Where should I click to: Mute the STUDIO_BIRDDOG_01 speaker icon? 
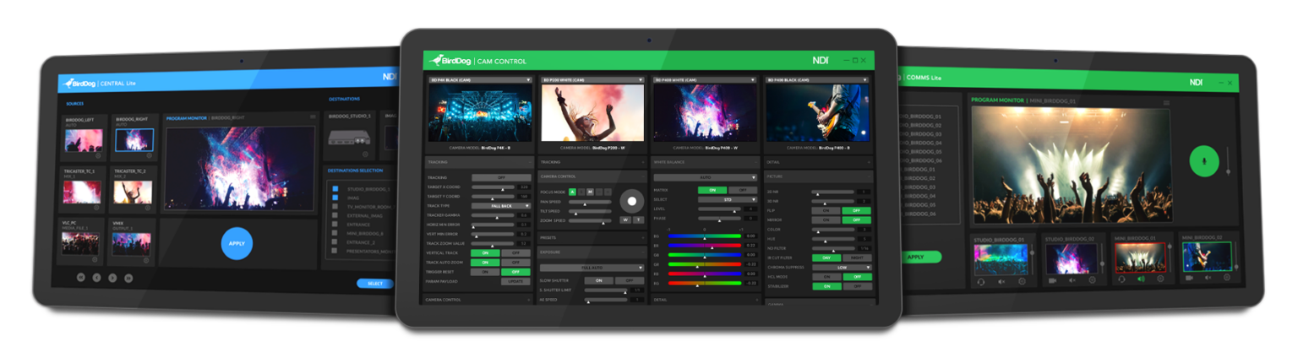(1001, 279)
